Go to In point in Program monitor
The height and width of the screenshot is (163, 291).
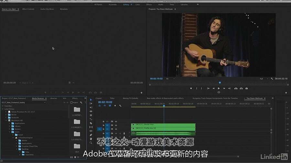click(x=209, y=88)
